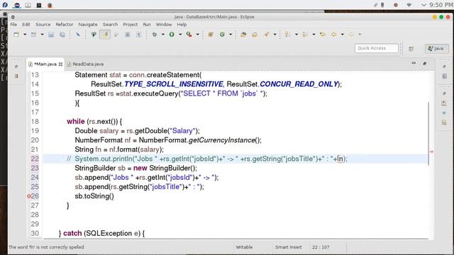The width and height of the screenshot is (454, 255).
Task: Minimize the editor area icon
Action: click(x=414, y=63)
